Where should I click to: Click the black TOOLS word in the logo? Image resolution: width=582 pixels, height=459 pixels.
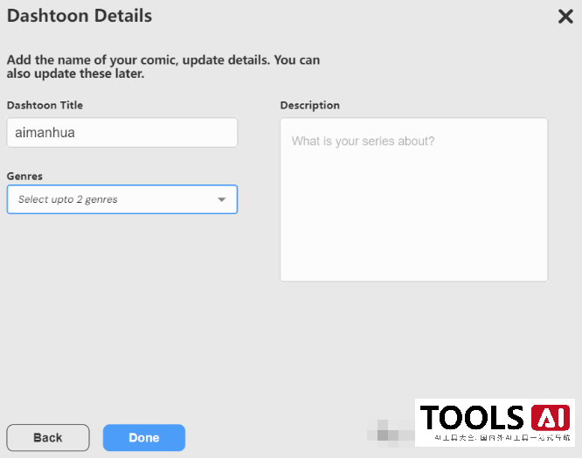(x=472, y=418)
